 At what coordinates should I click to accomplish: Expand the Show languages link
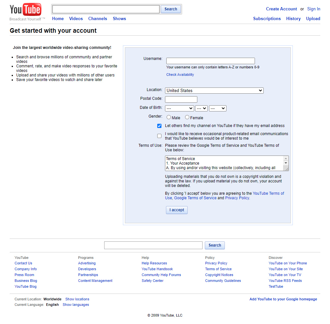point(76,305)
